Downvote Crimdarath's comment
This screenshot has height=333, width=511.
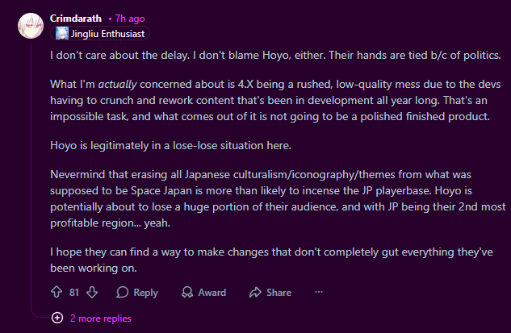pyautogui.click(x=92, y=292)
